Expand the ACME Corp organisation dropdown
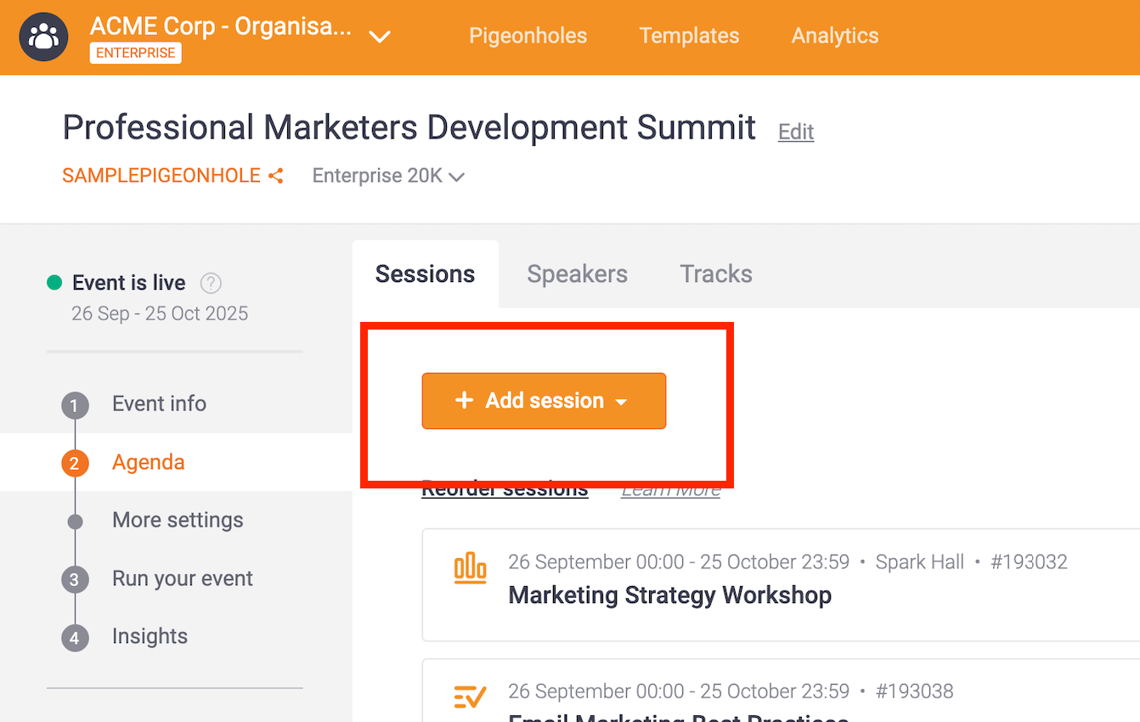The width and height of the screenshot is (1140, 722). tap(380, 37)
